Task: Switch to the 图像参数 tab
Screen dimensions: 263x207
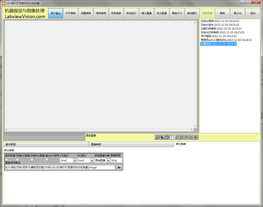Action: [x=131, y=144]
